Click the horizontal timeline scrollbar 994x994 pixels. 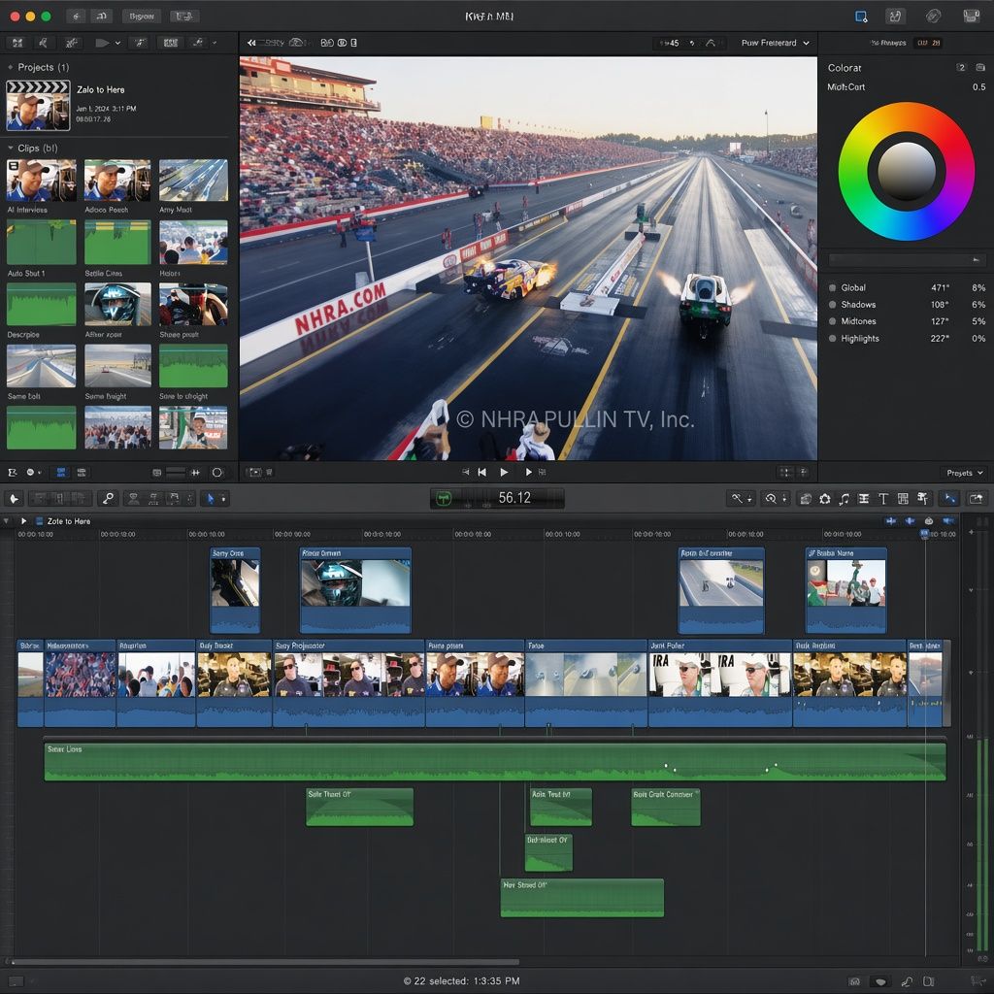265,962
